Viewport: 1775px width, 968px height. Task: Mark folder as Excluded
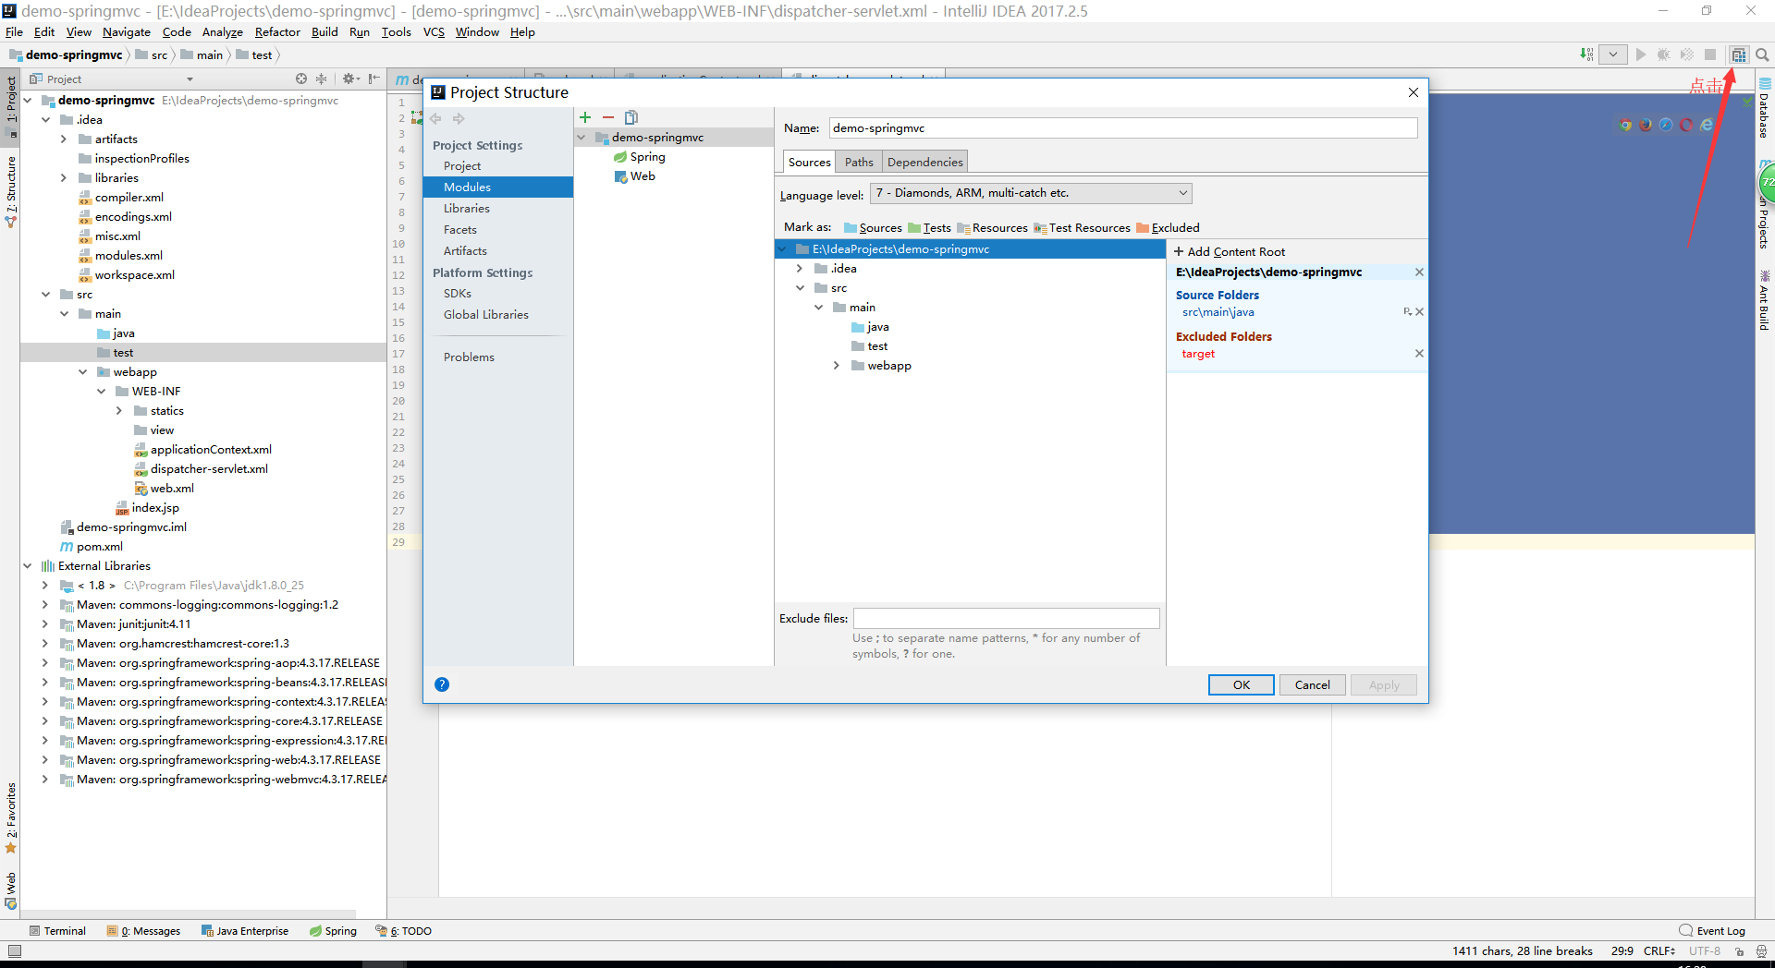coord(1169,228)
